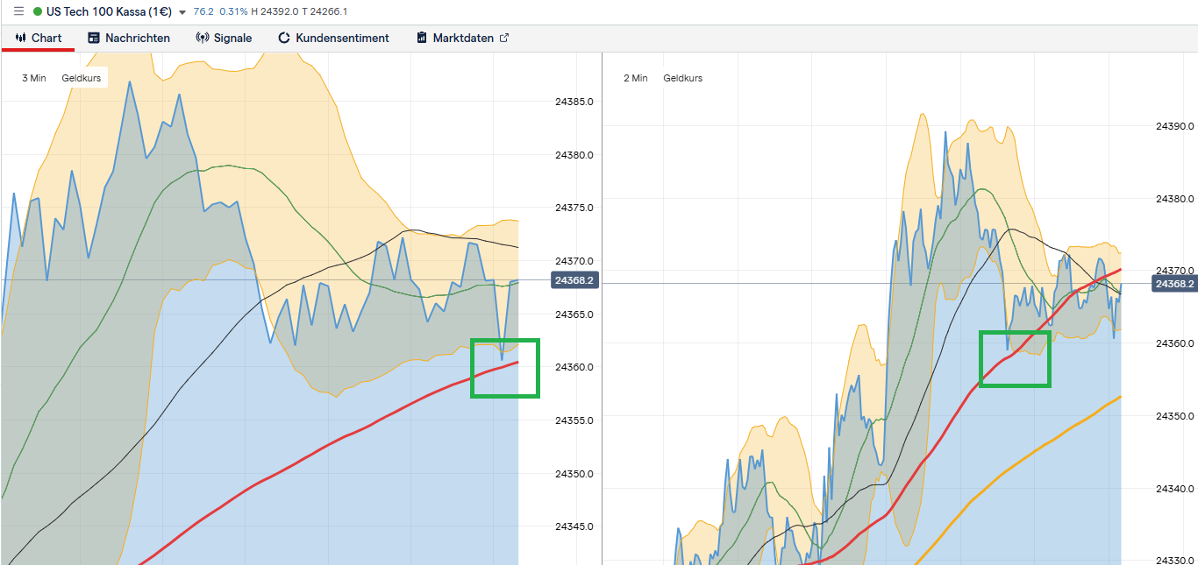Click the 24360.0 axis label on left chart
The height and width of the screenshot is (565, 1198).
pos(574,367)
